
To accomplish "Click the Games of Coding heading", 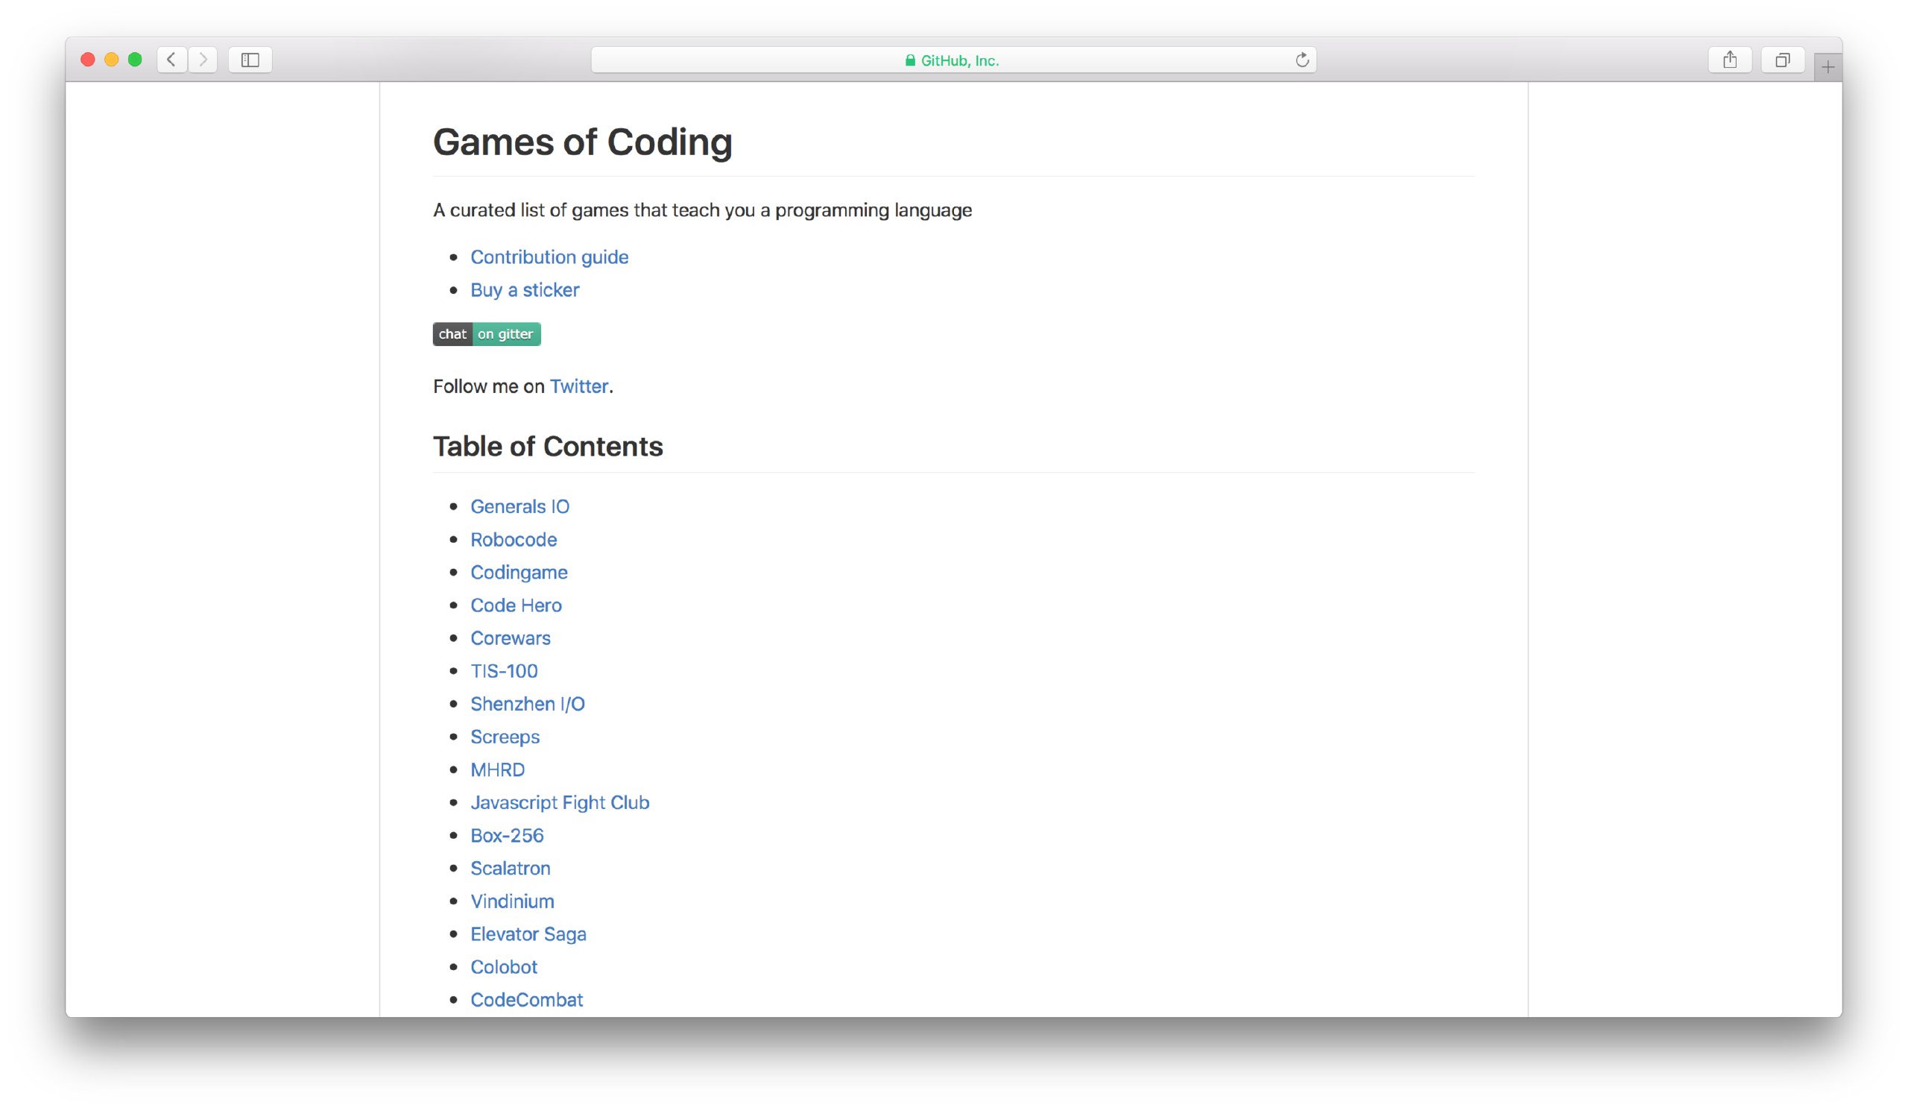I will click(x=583, y=142).
